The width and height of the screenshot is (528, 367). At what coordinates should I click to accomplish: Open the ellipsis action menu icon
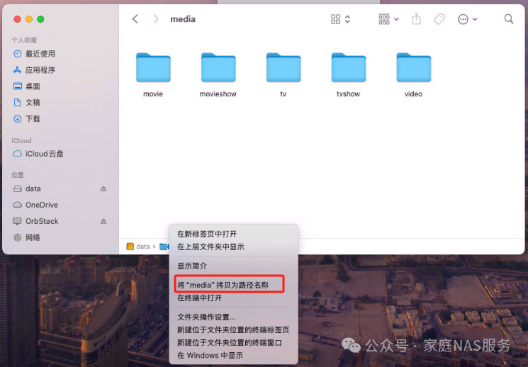pos(463,19)
